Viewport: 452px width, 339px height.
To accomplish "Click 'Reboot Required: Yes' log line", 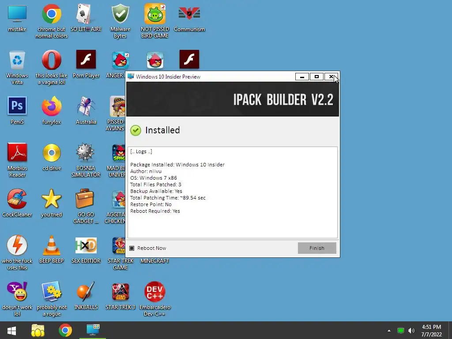I will pyautogui.click(x=155, y=211).
